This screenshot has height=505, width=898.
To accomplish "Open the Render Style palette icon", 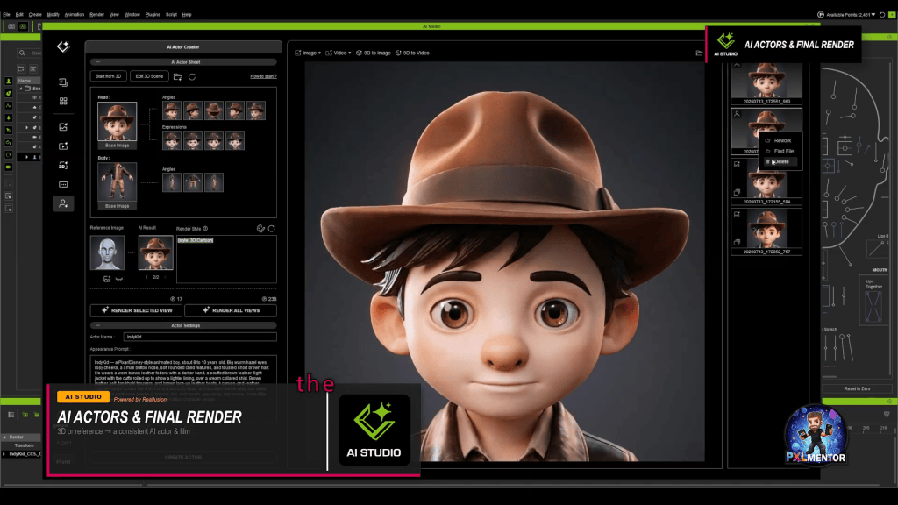I will 260,229.
